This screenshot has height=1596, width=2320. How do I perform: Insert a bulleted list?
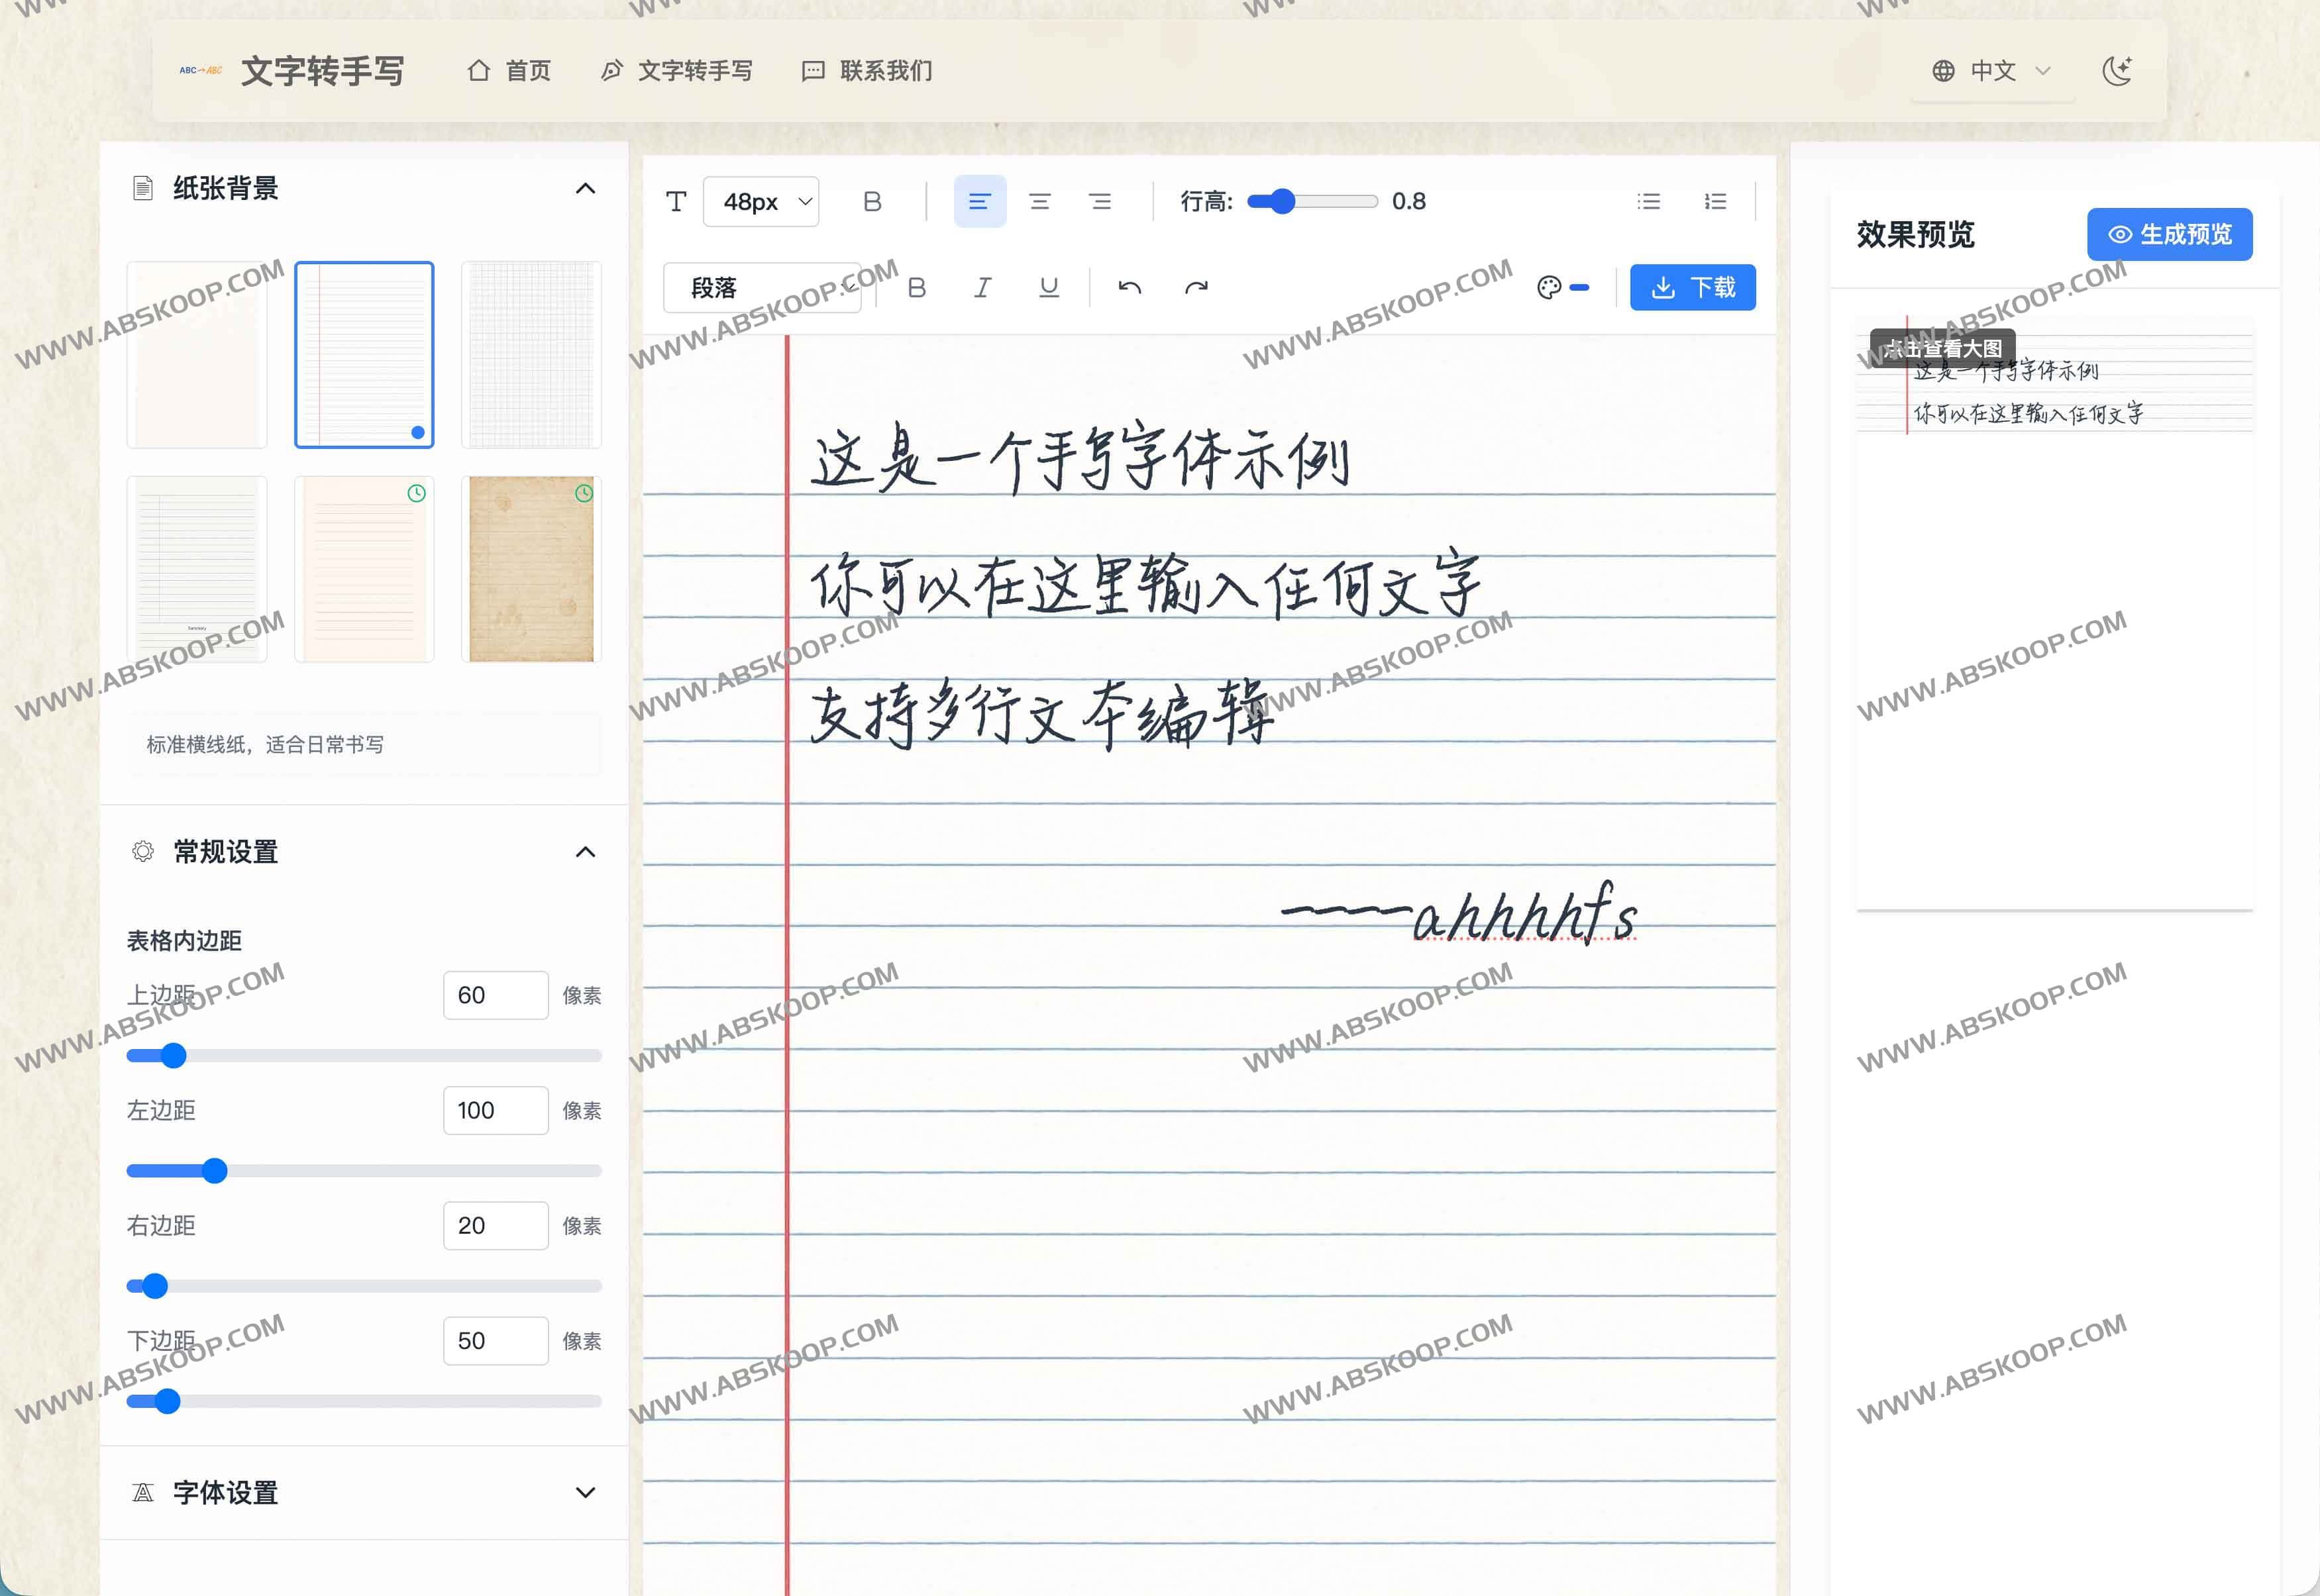[x=1649, y=202]
